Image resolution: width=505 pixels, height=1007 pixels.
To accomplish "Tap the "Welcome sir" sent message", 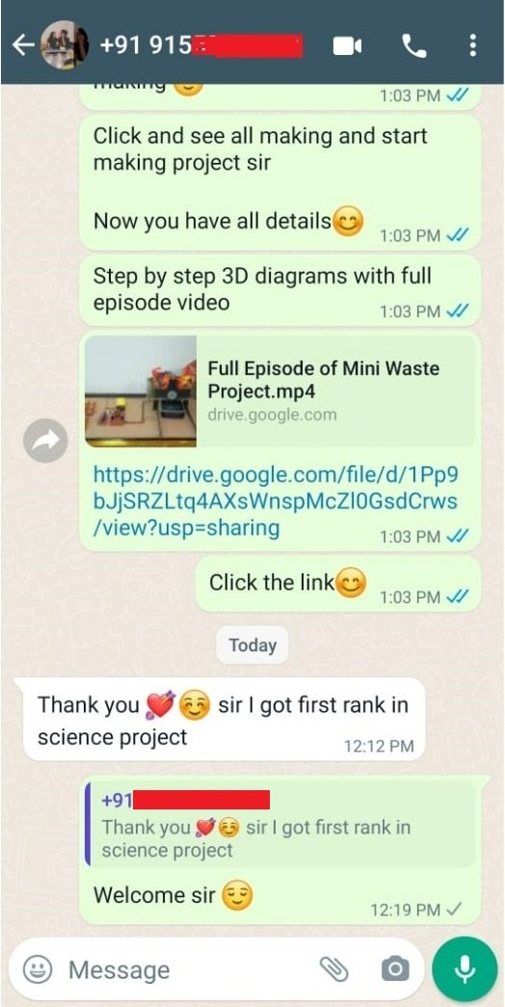I will coord(280,850).
